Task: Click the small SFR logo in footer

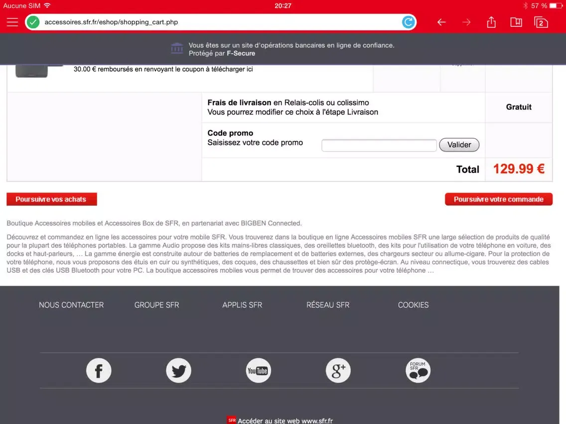Action: pyautogui.click(x=231, y=420)
